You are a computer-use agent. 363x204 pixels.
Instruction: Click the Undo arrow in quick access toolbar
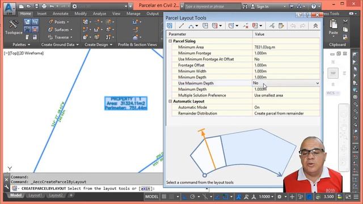pyautogui.click(x=52, y=6)
